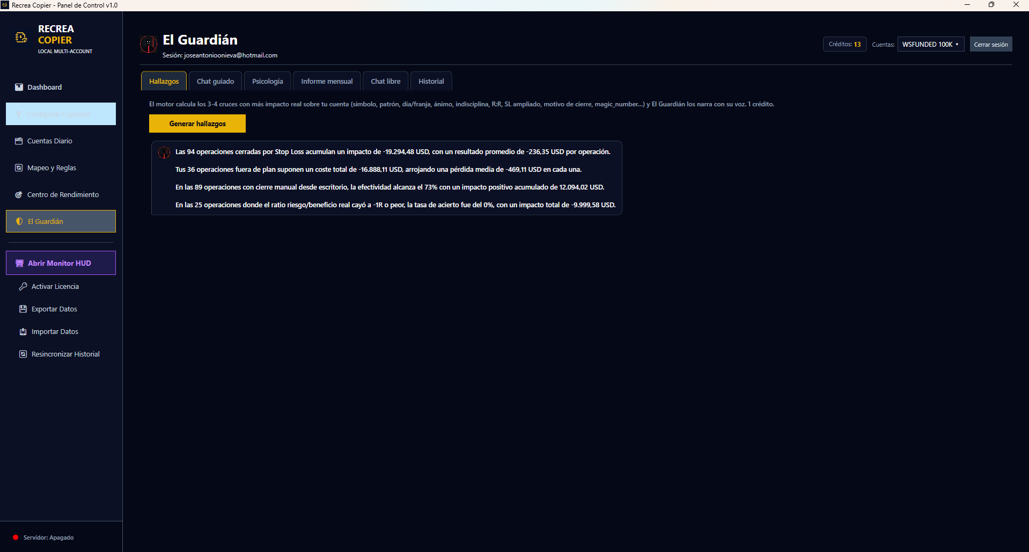Click the Abrir Monitor HUD icon

[19, 263]
